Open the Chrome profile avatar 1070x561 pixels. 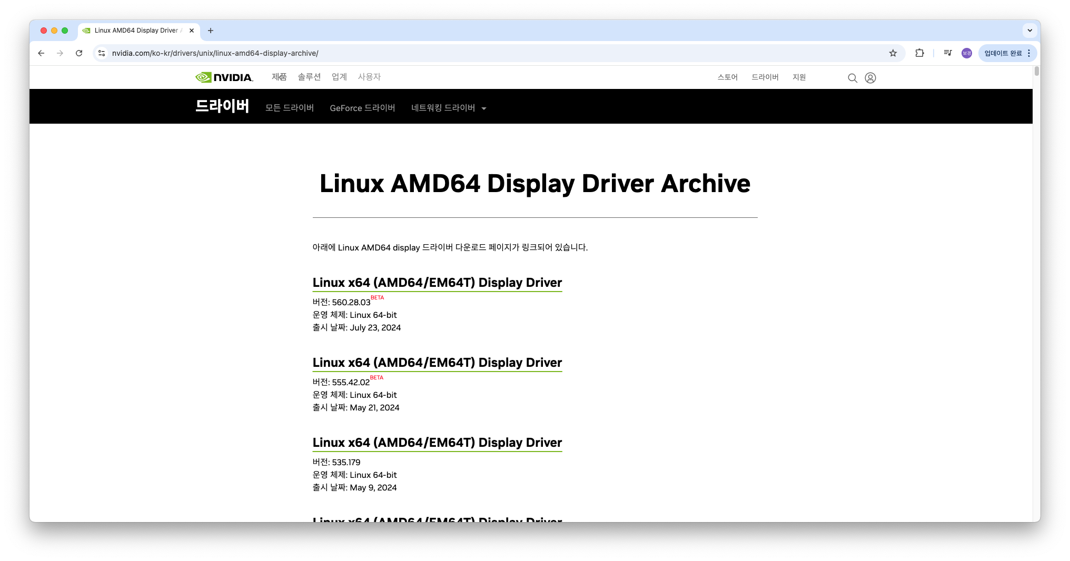pyautogui.click(x=967, y=53)
